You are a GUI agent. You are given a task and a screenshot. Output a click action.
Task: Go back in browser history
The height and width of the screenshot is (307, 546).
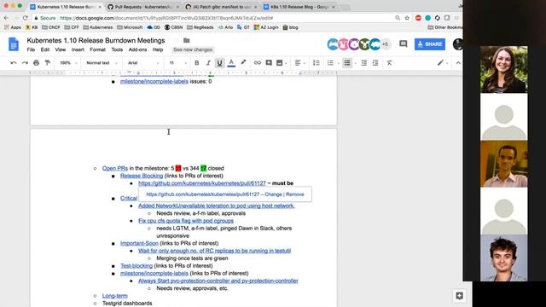(6, 18)
